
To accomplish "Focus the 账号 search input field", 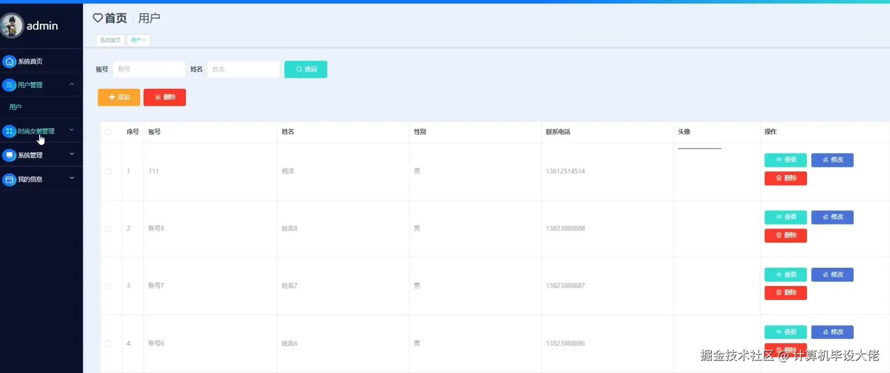I will tap(149, 70).
